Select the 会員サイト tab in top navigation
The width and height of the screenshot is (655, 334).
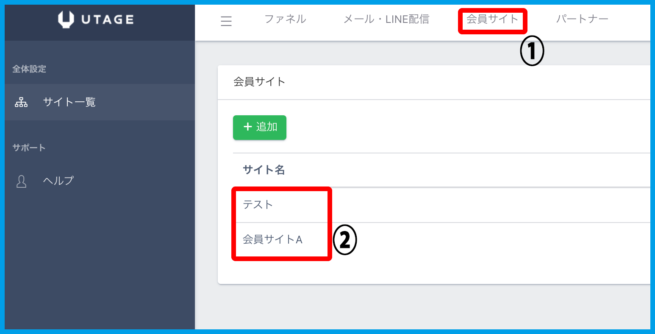click(492, 19)
